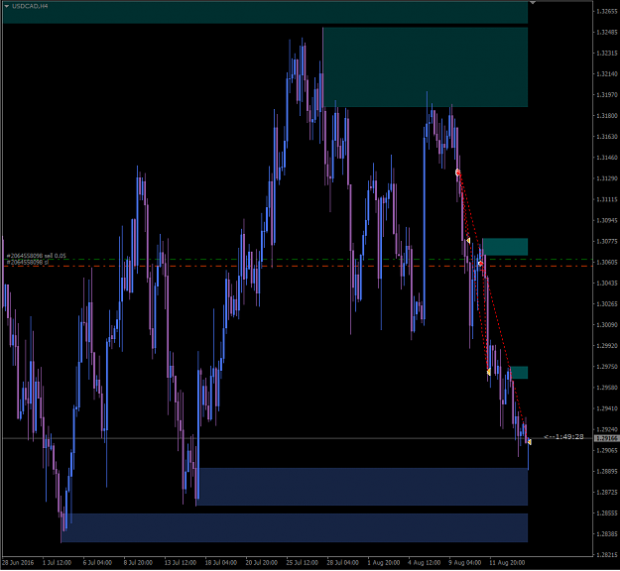Click the 1.28725 price label

tap(607, 493)
